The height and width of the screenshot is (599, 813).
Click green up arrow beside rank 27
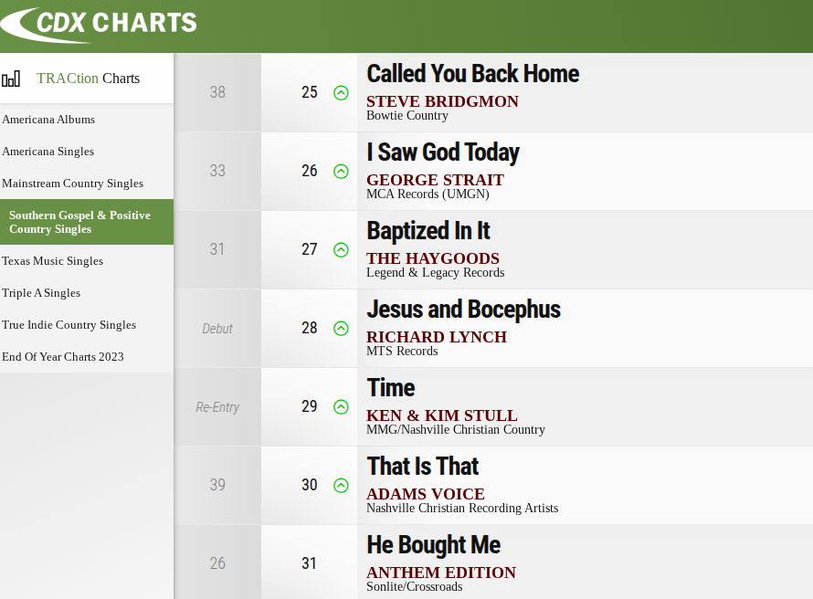point(341,249)
